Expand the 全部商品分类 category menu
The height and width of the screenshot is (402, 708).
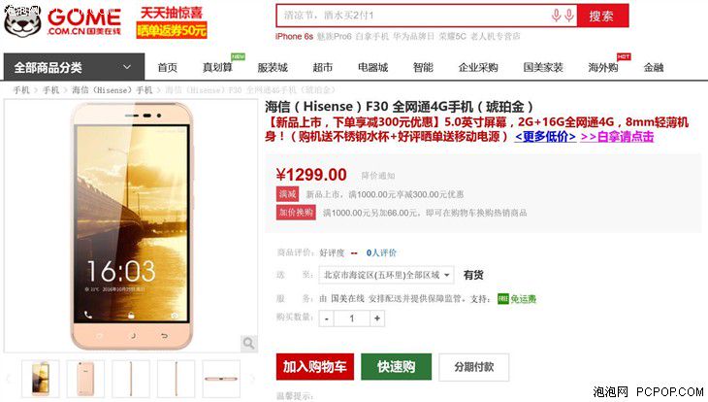74,67
